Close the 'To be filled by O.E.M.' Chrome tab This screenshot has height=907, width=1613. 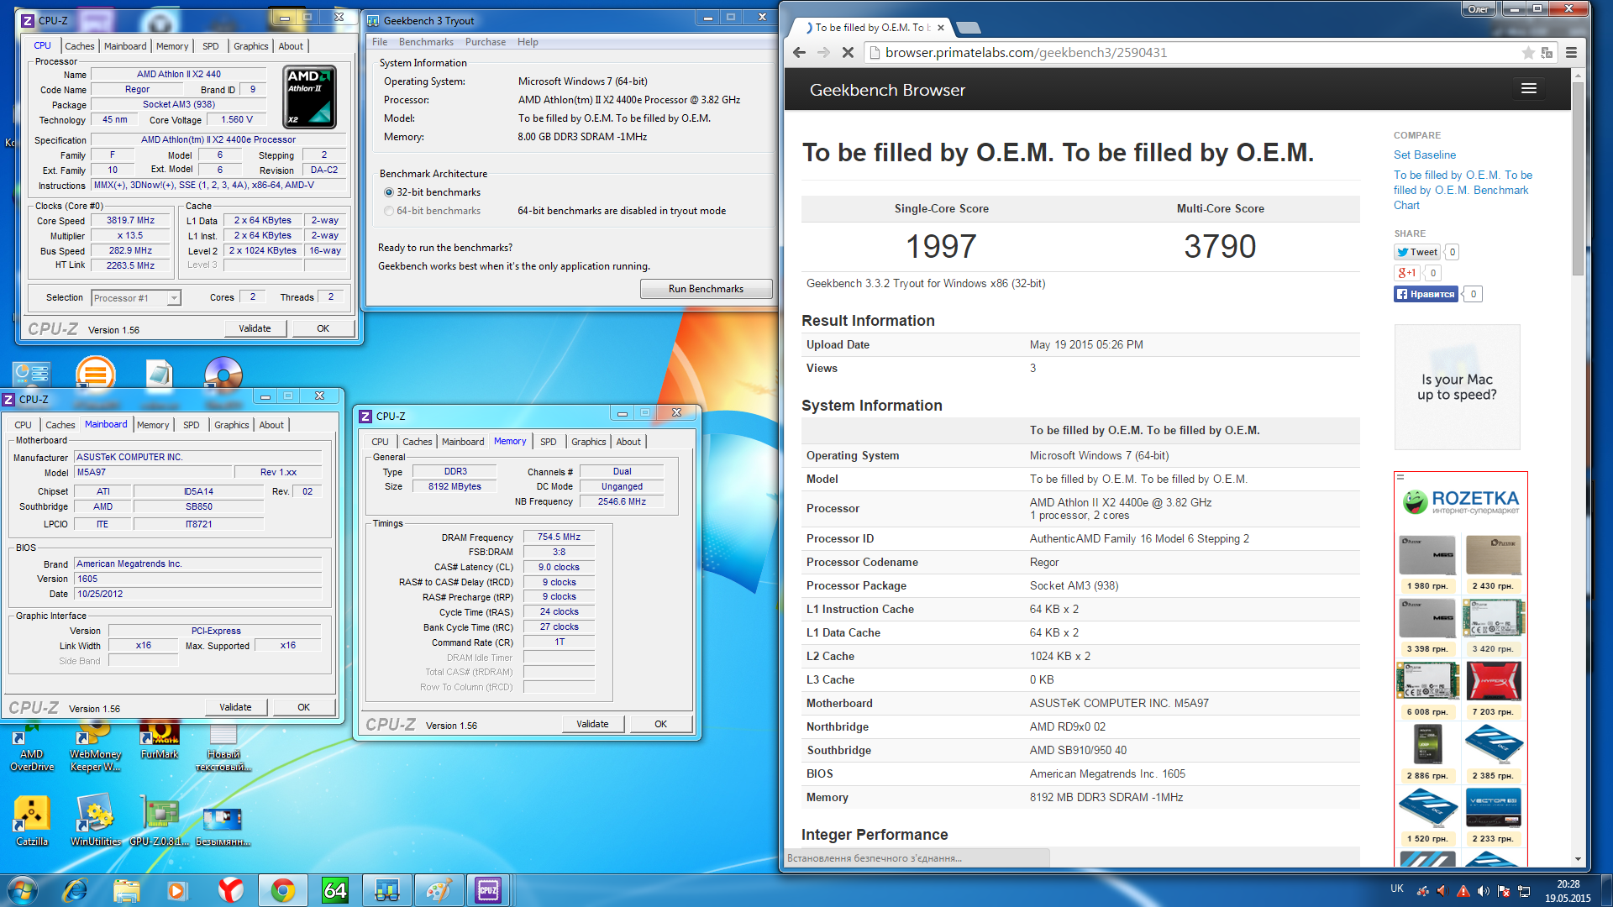(x=941, y=28)
